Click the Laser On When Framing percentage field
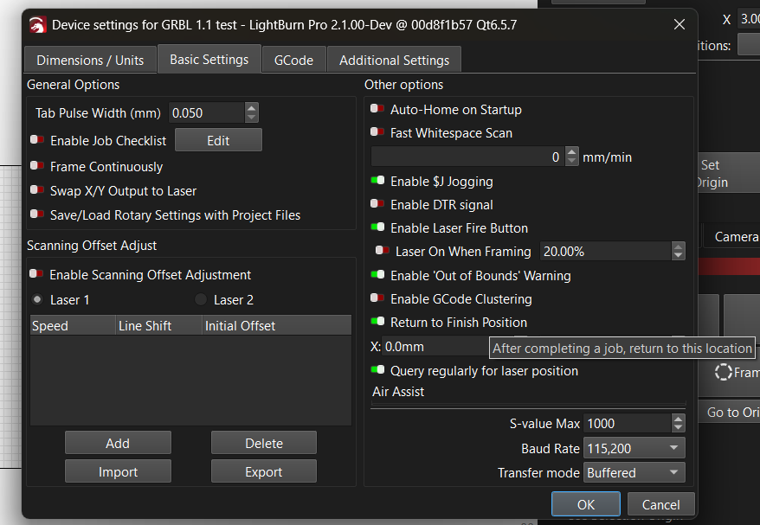The image size is (760, 525). click(x=606, y=251)
